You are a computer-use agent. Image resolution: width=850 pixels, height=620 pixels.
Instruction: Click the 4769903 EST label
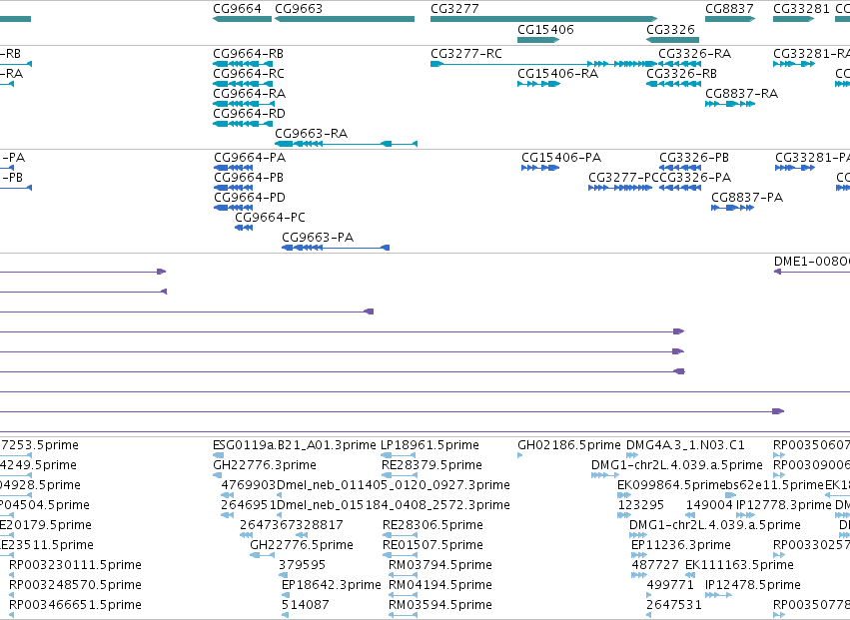(249, 485)
